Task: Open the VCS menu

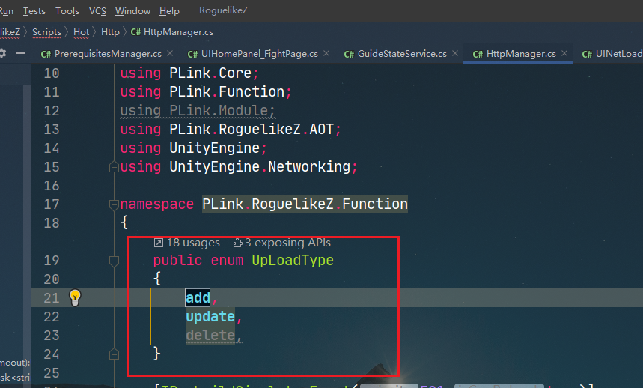Action: tap(97, 11)
